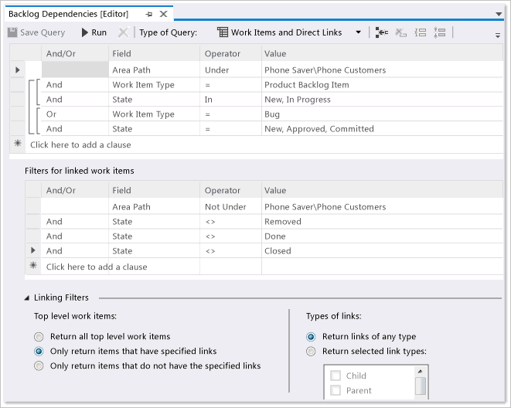The height and width of the screenshot is (408, 511).
Task: Select Return all top level work items
Action: click(39, 337)
